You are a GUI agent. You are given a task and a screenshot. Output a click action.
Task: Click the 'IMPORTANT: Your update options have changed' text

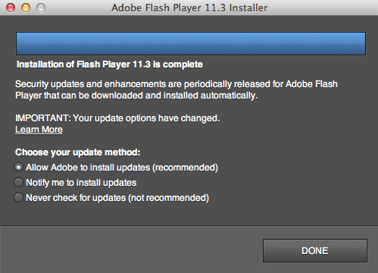click(117, 118)
